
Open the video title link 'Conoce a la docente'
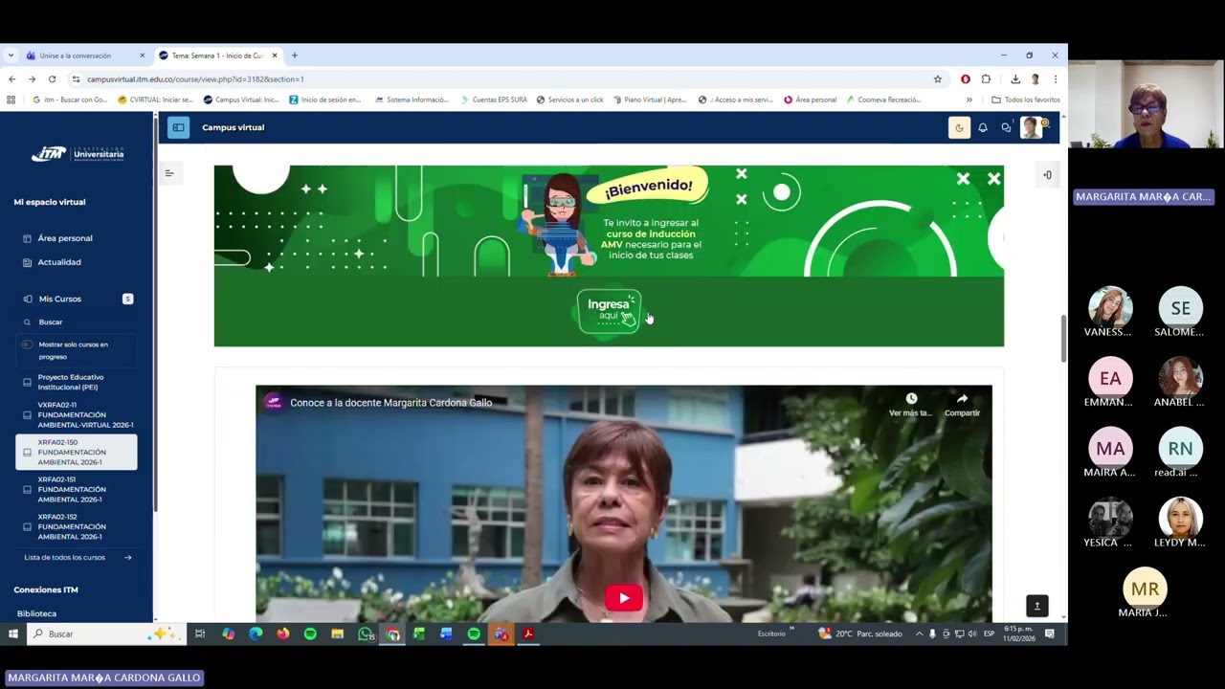(390, 403)
